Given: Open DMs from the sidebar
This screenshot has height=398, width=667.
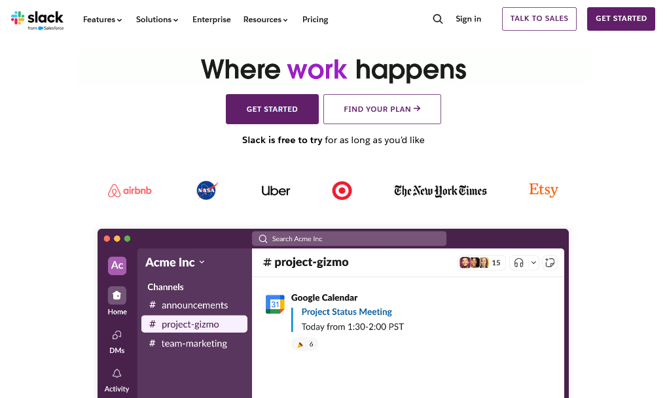Looking at the screenshot, I should (x=117, y=335).
